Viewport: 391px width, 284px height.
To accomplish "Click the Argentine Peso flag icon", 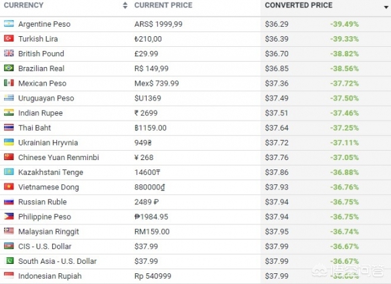I will click(x=9, y=23).
